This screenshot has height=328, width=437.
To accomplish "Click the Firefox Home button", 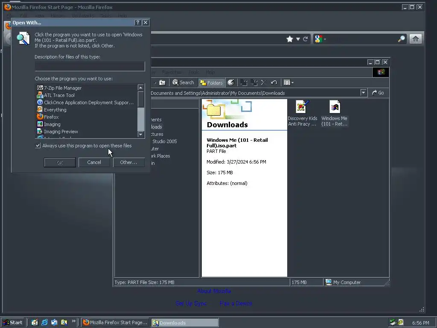I will (415, 39).
